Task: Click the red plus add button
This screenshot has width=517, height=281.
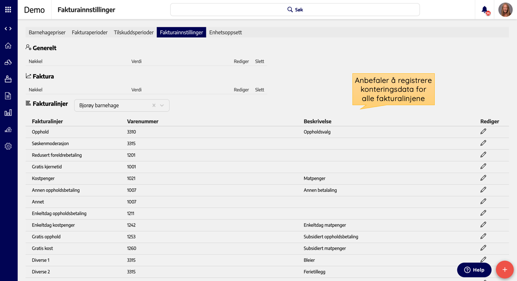Action: (x=504, y=270)
